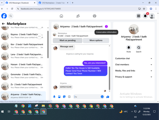Screen dimensions: 159x120
Task: Click the back arrow beside Marketplace
Action: click(3, 24)
